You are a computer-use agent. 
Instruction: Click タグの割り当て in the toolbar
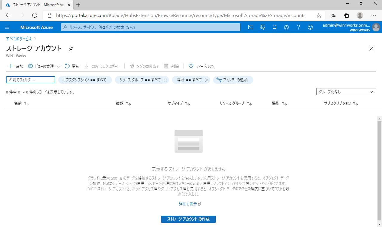tap(144, 66)
